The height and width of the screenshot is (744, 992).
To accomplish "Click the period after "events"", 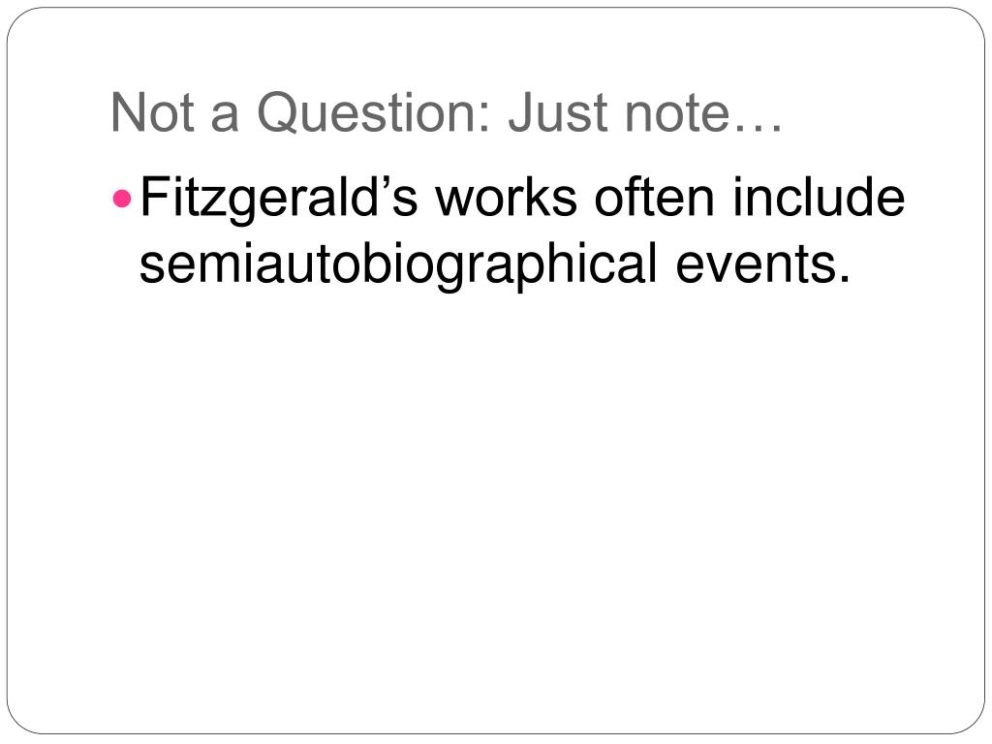I will pyautogui.click(x=845, y=278).
